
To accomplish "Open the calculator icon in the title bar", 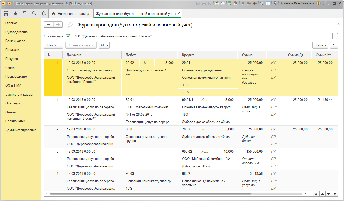I will [x=230, y=4].
